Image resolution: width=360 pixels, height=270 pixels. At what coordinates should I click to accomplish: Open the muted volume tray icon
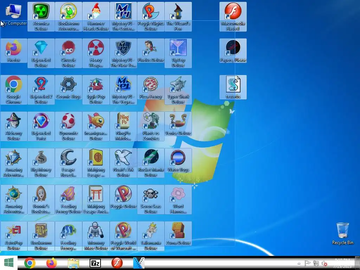tap(324, 263)
